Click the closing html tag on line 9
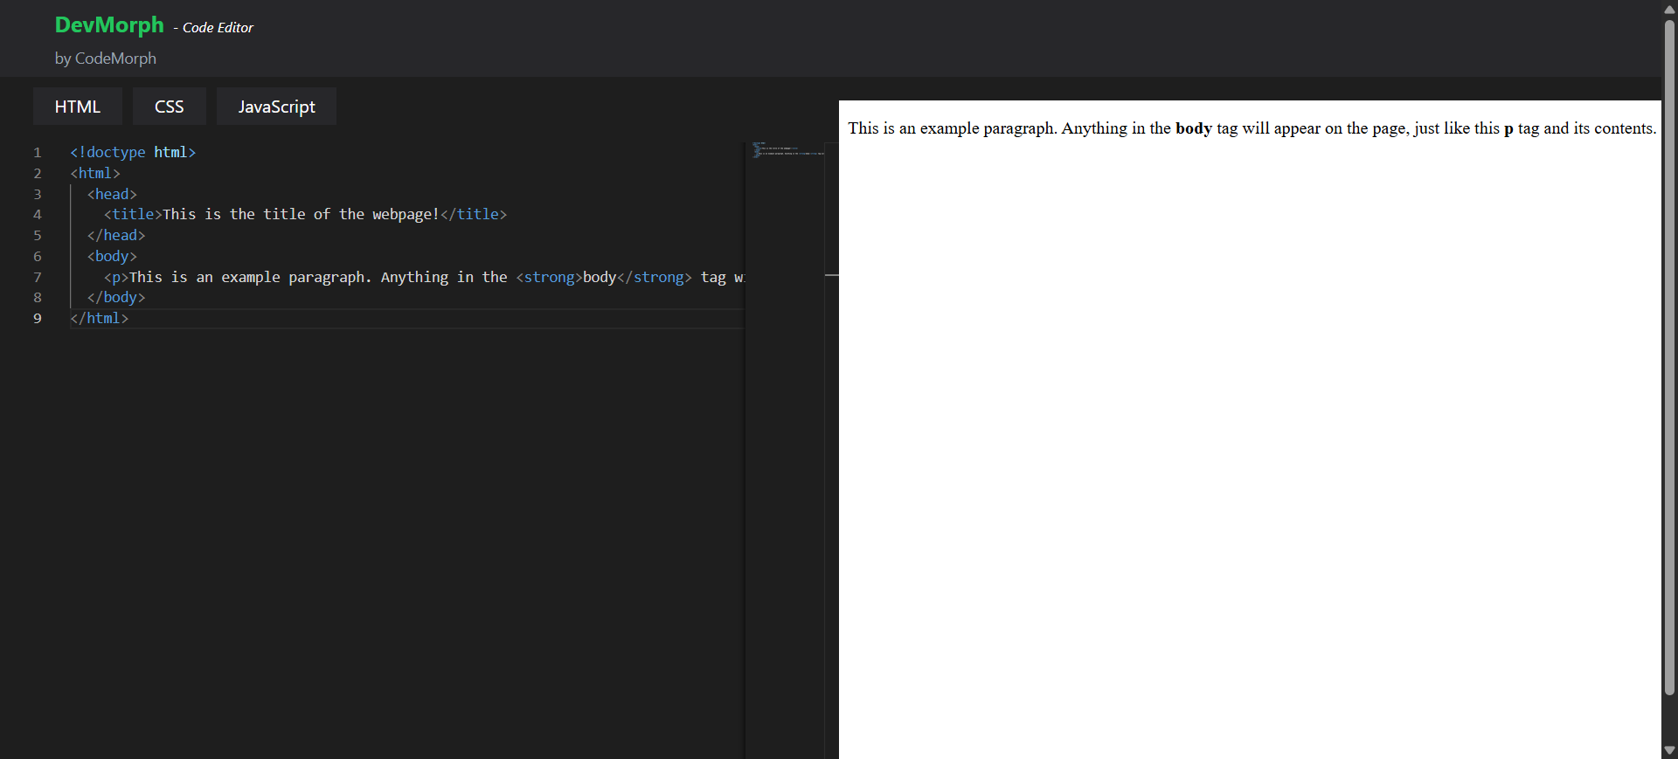 [100, 319]
